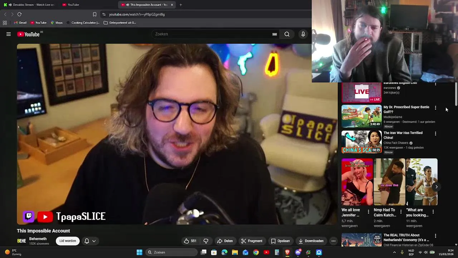Close the This Impossible Account tab
The height and width of the screenshot is (258, 458).
(x=172, y=5)
